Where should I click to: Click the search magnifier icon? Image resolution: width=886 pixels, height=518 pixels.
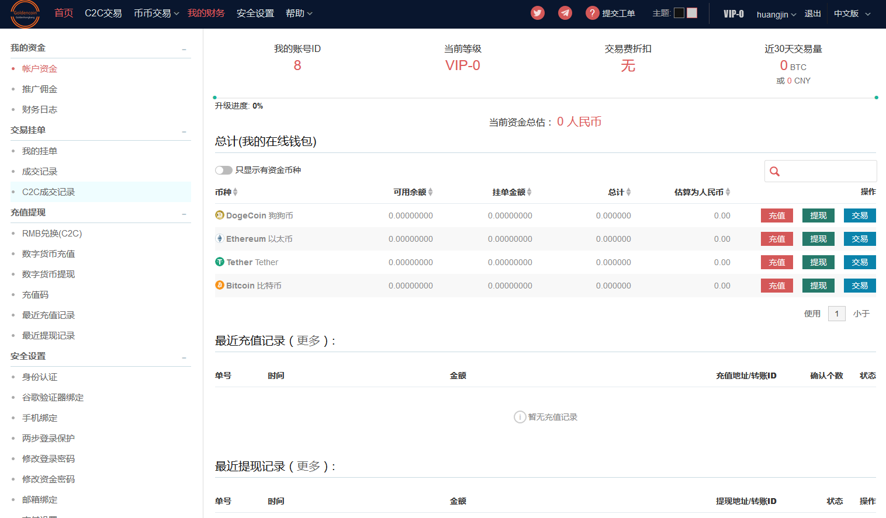(x=775, y=171)
